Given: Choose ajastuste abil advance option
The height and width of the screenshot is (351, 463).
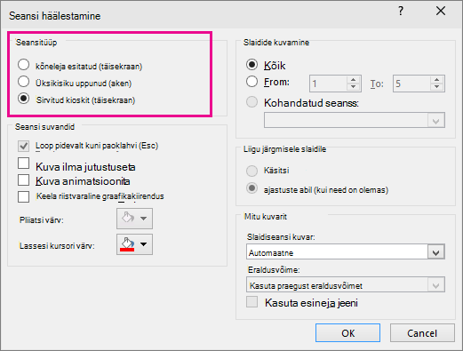Looking at the screenshot, I should click(251, 188).
